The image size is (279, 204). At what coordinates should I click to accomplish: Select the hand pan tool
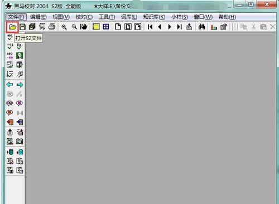point(84,27)
